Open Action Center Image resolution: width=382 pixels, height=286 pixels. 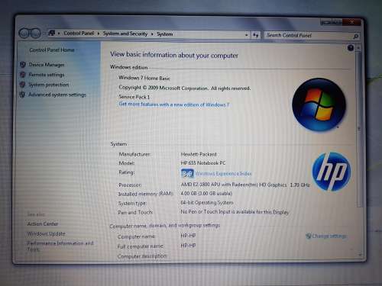[43, 224]
